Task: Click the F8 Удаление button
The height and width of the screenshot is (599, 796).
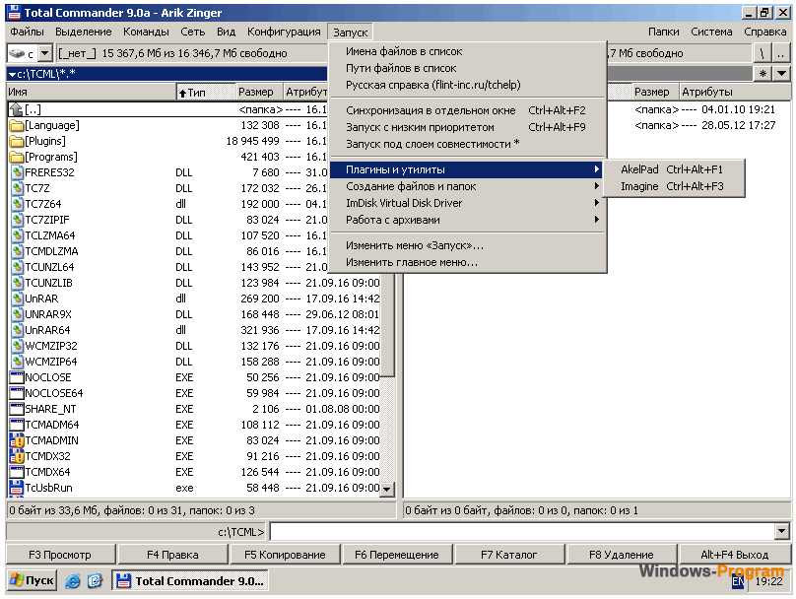Action: coord(622,555)
